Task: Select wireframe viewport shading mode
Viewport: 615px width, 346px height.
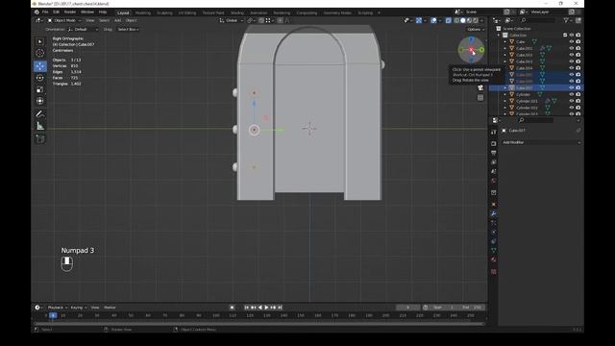Action: [456, 20]
